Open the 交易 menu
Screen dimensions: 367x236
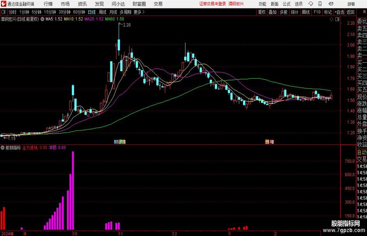[x=158, y=4]
